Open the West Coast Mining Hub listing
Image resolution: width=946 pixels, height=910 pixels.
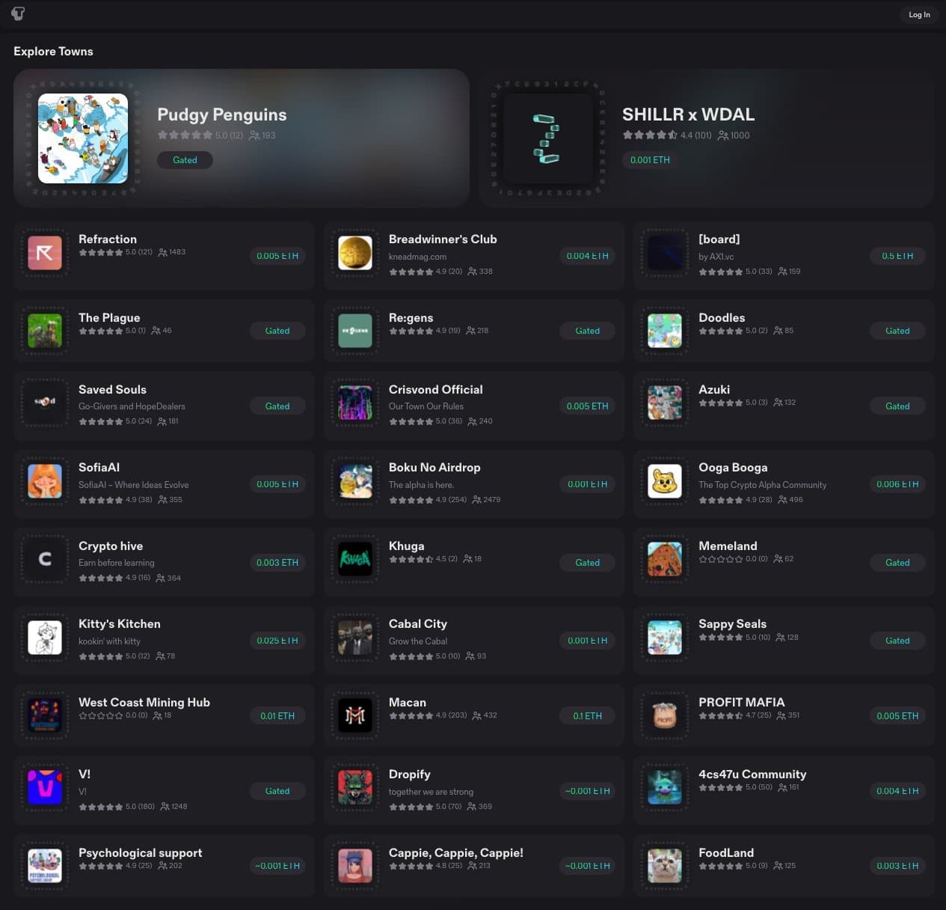pos(144,703)
